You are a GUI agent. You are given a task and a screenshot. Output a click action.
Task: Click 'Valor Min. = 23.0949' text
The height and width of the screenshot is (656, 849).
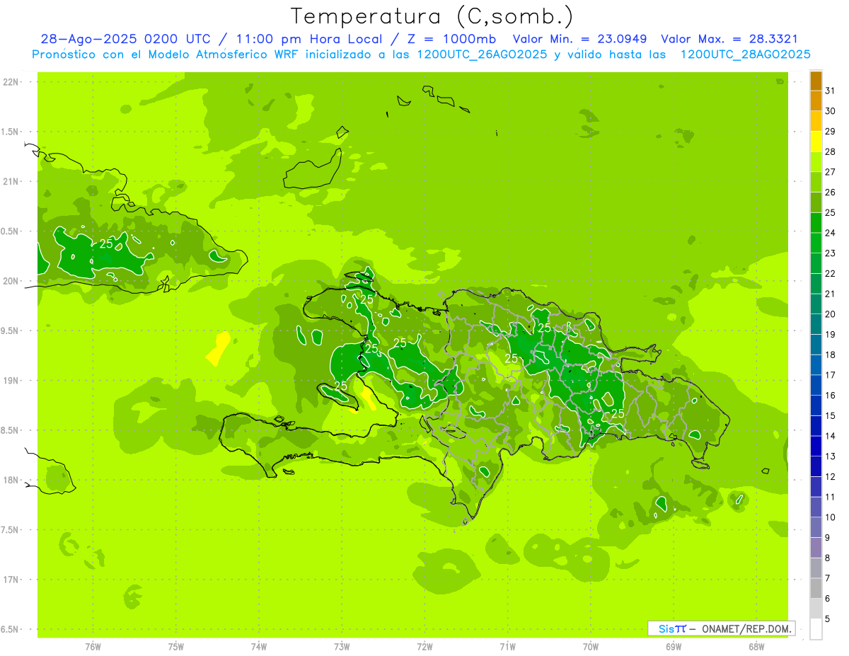click(x=579, y=39)
